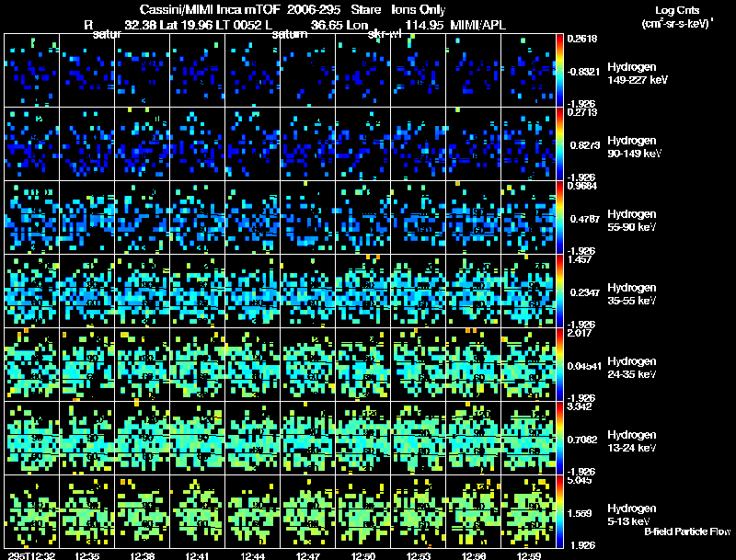Click the color bar for Hydrogen 5-13 keV
Viewport: 736px width, 560px height.
(x=561, y=511)
